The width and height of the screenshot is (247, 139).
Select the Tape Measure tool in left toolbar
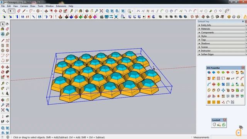[3, 83]
